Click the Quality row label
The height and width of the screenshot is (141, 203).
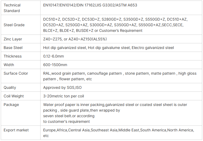pos(10,87)
